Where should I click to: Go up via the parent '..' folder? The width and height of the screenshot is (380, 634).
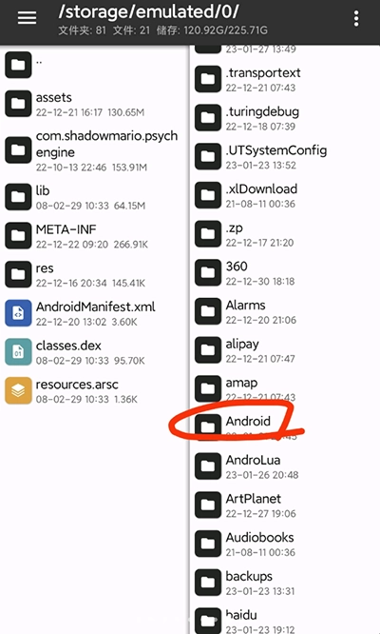[x=94, y=65]
